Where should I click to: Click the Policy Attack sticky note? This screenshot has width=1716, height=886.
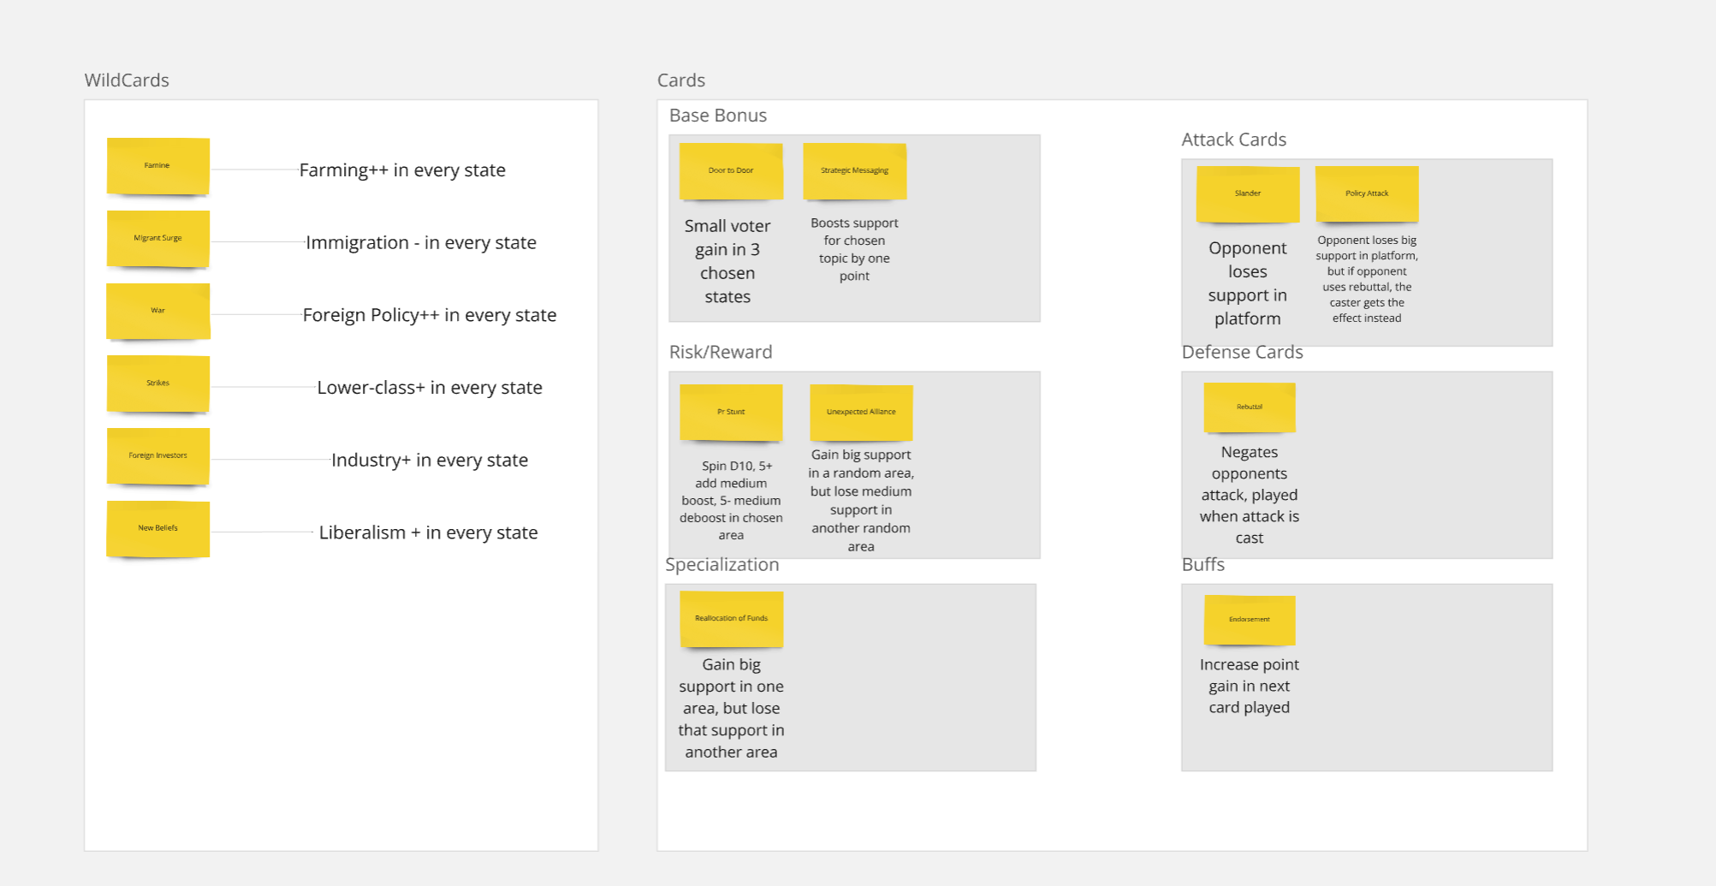(x=1367, y=193)
